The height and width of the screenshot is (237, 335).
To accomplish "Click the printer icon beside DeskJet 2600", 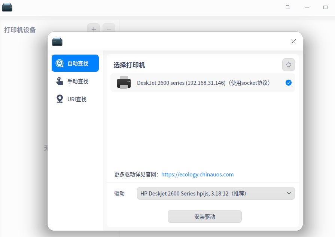I will 124,83.
